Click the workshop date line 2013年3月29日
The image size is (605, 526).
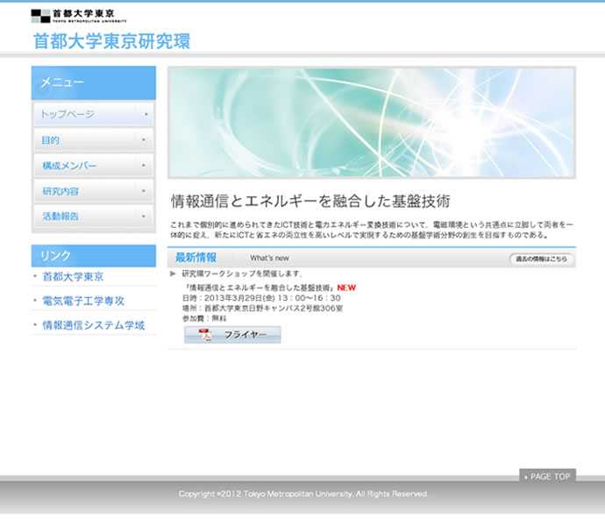(x=261, y=298)
